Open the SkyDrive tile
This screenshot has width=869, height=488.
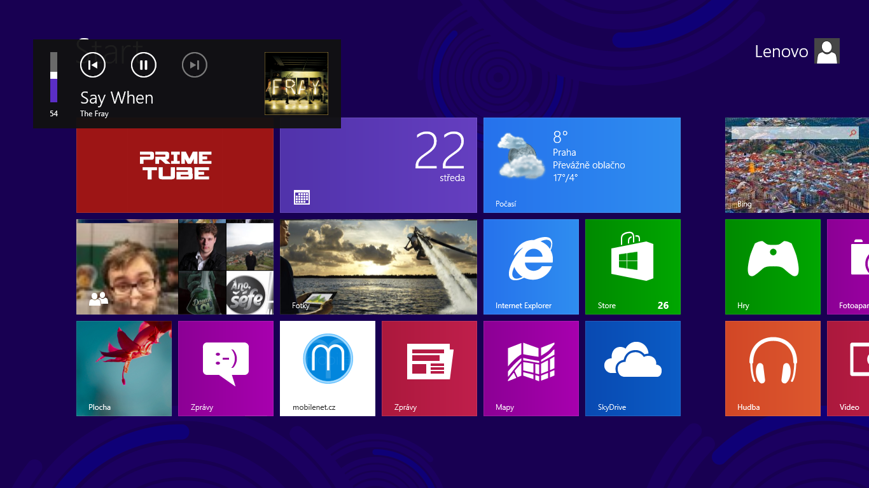tap(632, 369)
